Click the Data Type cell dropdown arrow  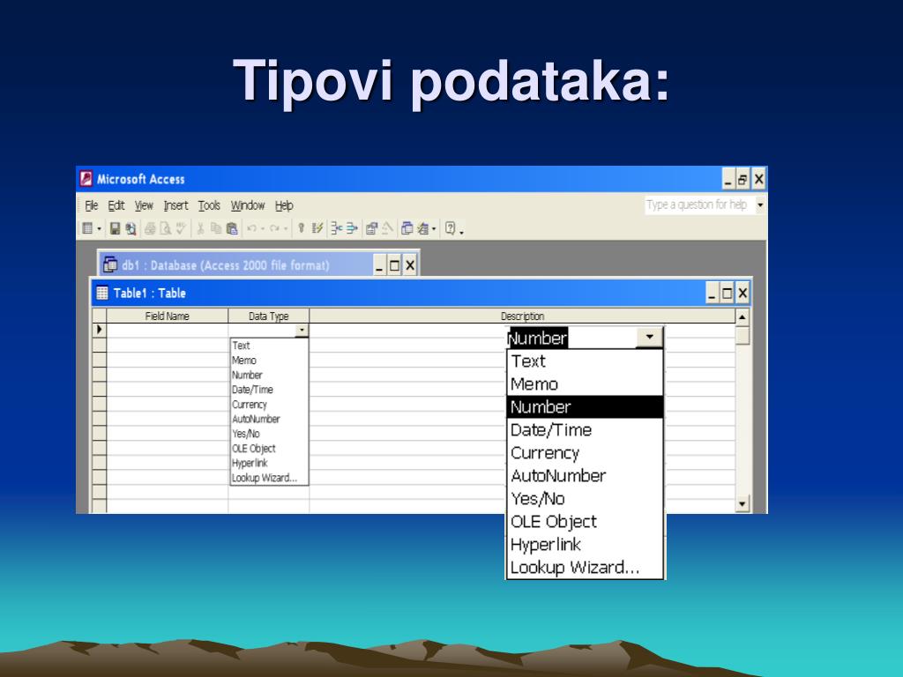(302, 330)
